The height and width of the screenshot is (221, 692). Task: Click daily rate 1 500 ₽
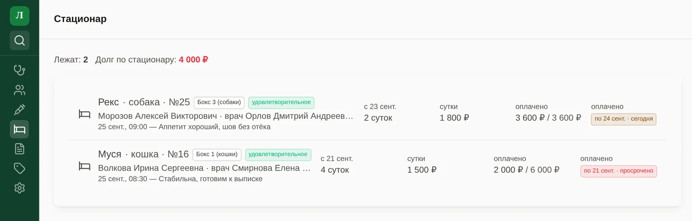click(x=422, y=170)
